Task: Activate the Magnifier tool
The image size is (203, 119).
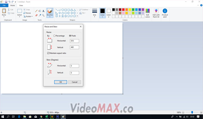Action: pos(43,15)
